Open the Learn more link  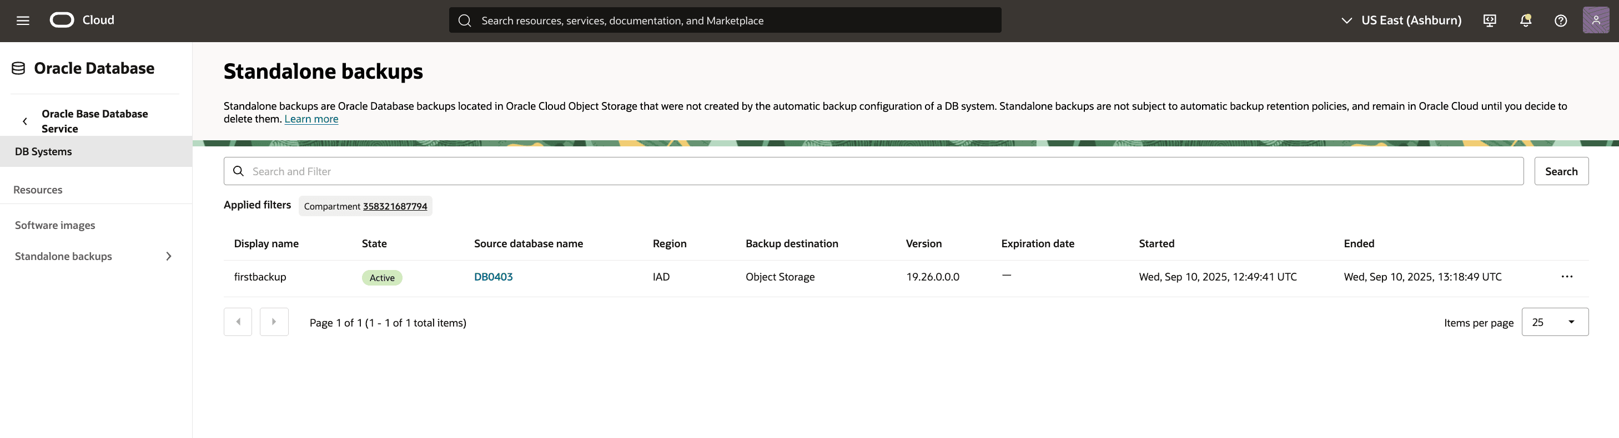click(311, 119)
